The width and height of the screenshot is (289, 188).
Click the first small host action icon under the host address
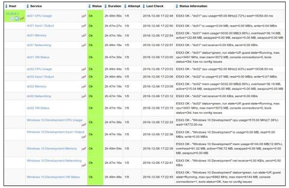[12, 18]
